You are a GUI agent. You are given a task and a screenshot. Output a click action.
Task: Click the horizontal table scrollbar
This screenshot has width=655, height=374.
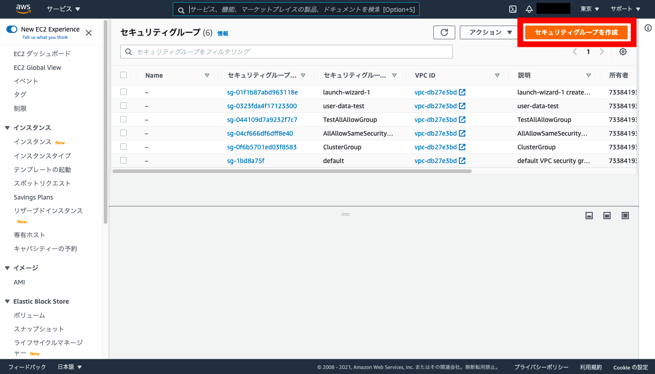(292, 171)
